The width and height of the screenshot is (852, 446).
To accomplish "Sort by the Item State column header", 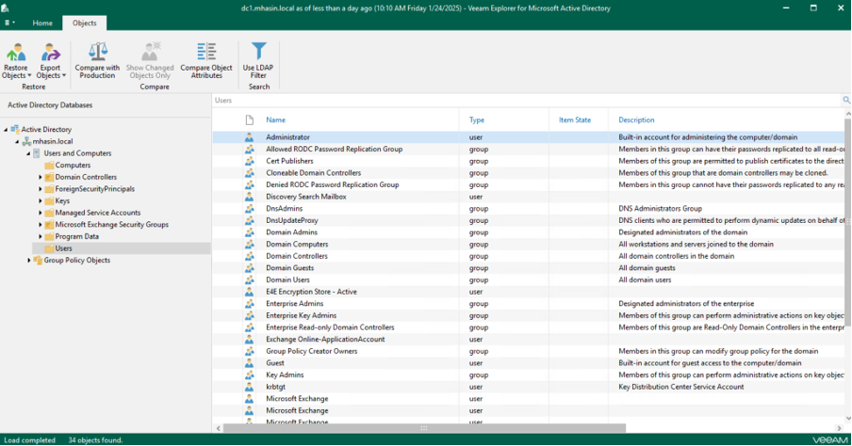I will [x=574, y=119].
